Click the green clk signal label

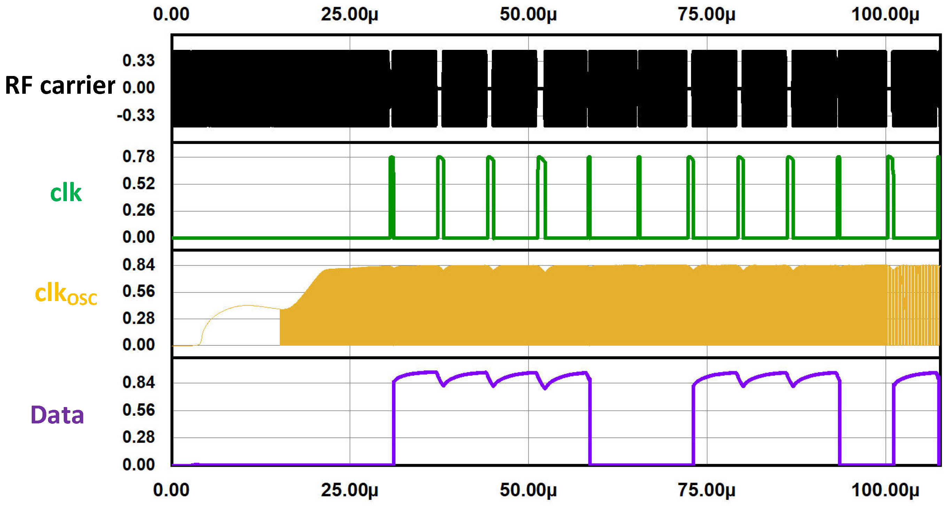[65, 192]
